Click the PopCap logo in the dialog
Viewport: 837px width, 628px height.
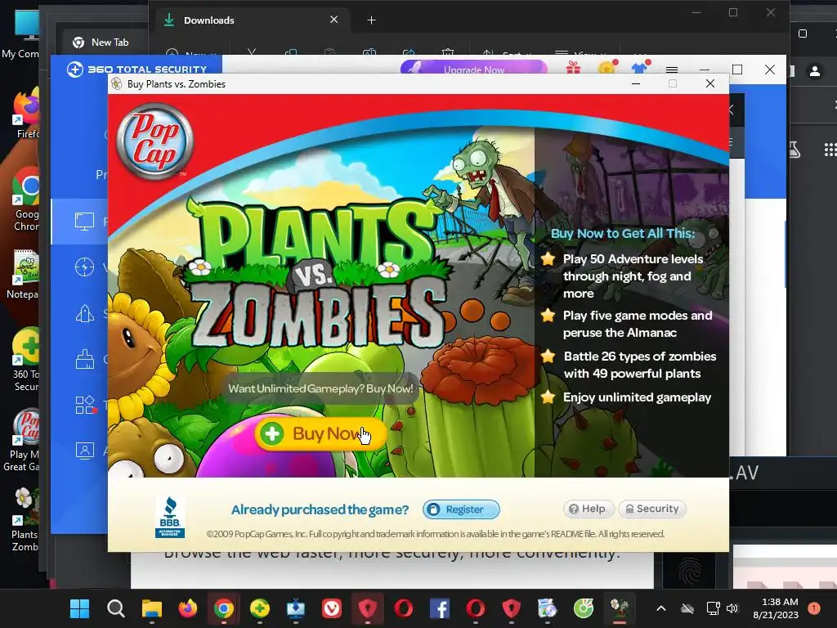154,141
